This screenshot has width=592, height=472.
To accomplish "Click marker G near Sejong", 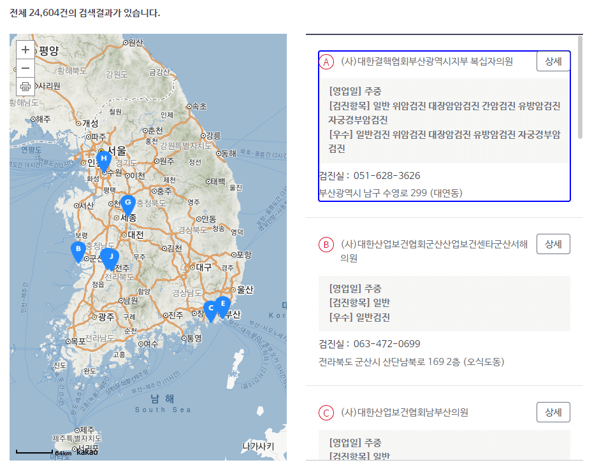I will click(x=127, y=203).
